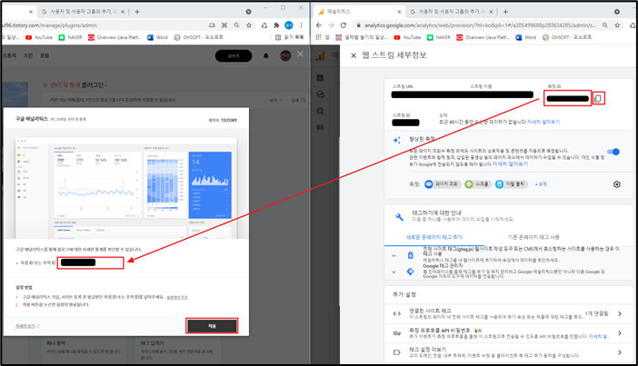Screen dimensions: 638x366
Task: Open Word bookmark in left browser
Action: [157, 37]
